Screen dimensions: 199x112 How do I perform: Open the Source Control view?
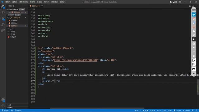(x=3, y=19)
